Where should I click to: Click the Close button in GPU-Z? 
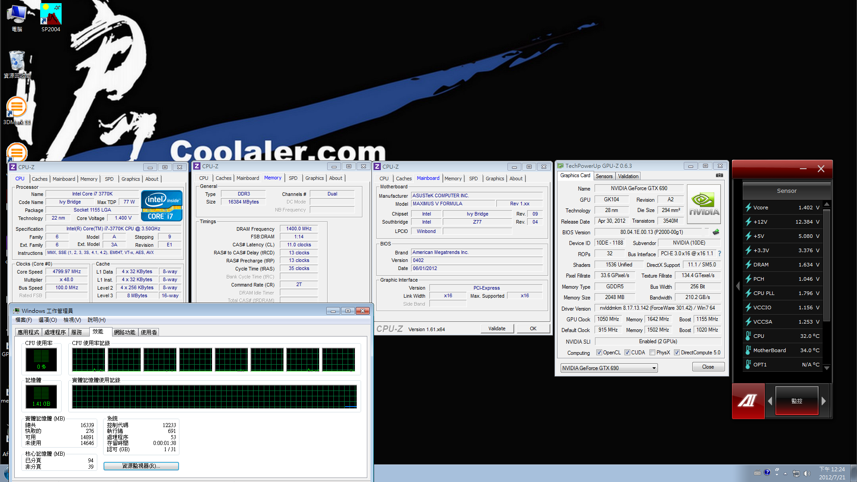[x=708, y=367]
